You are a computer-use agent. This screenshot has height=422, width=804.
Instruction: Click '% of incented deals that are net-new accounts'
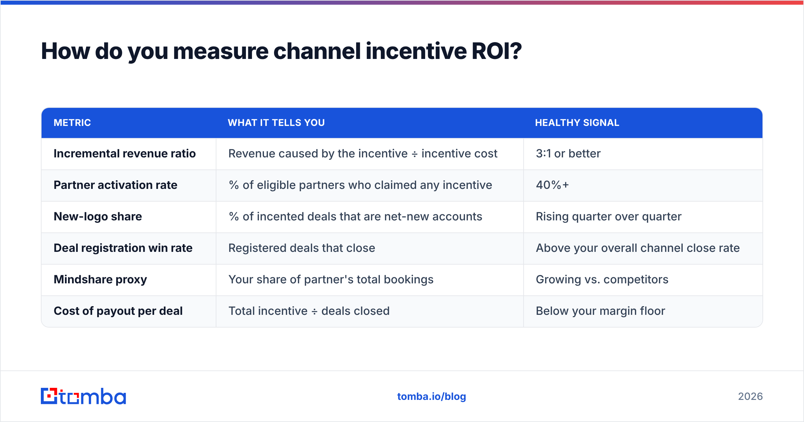click(x=355, y=216)
